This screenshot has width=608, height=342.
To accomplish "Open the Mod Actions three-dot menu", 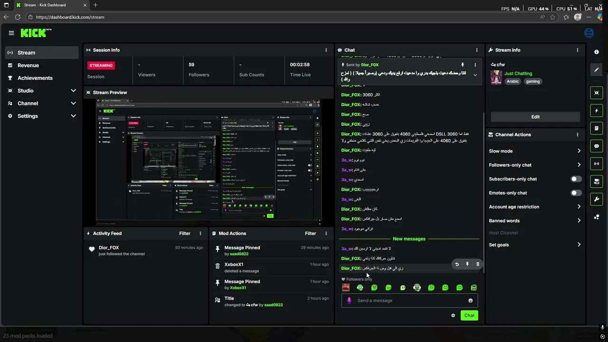I will [326, 233].
